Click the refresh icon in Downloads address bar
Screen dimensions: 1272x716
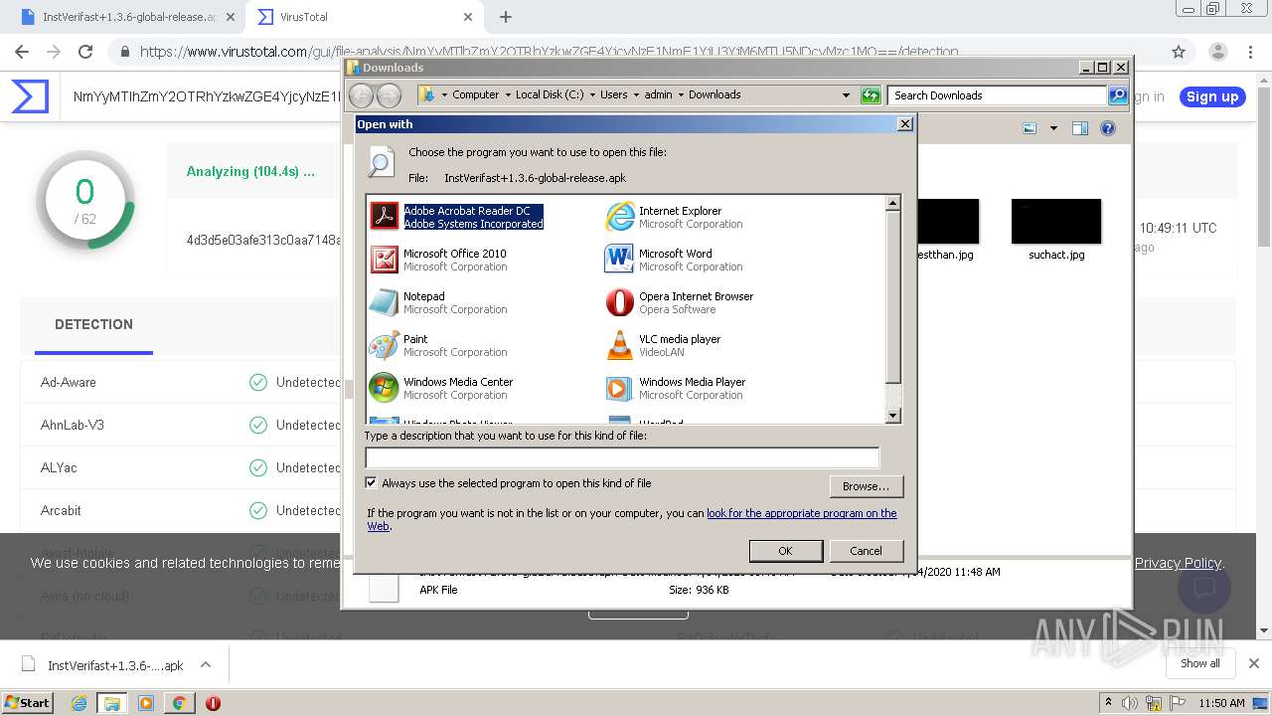[871, 95]
